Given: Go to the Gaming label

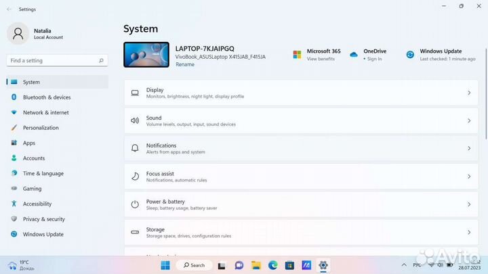Looking at the screenshot, I should (x=32, y=189).
